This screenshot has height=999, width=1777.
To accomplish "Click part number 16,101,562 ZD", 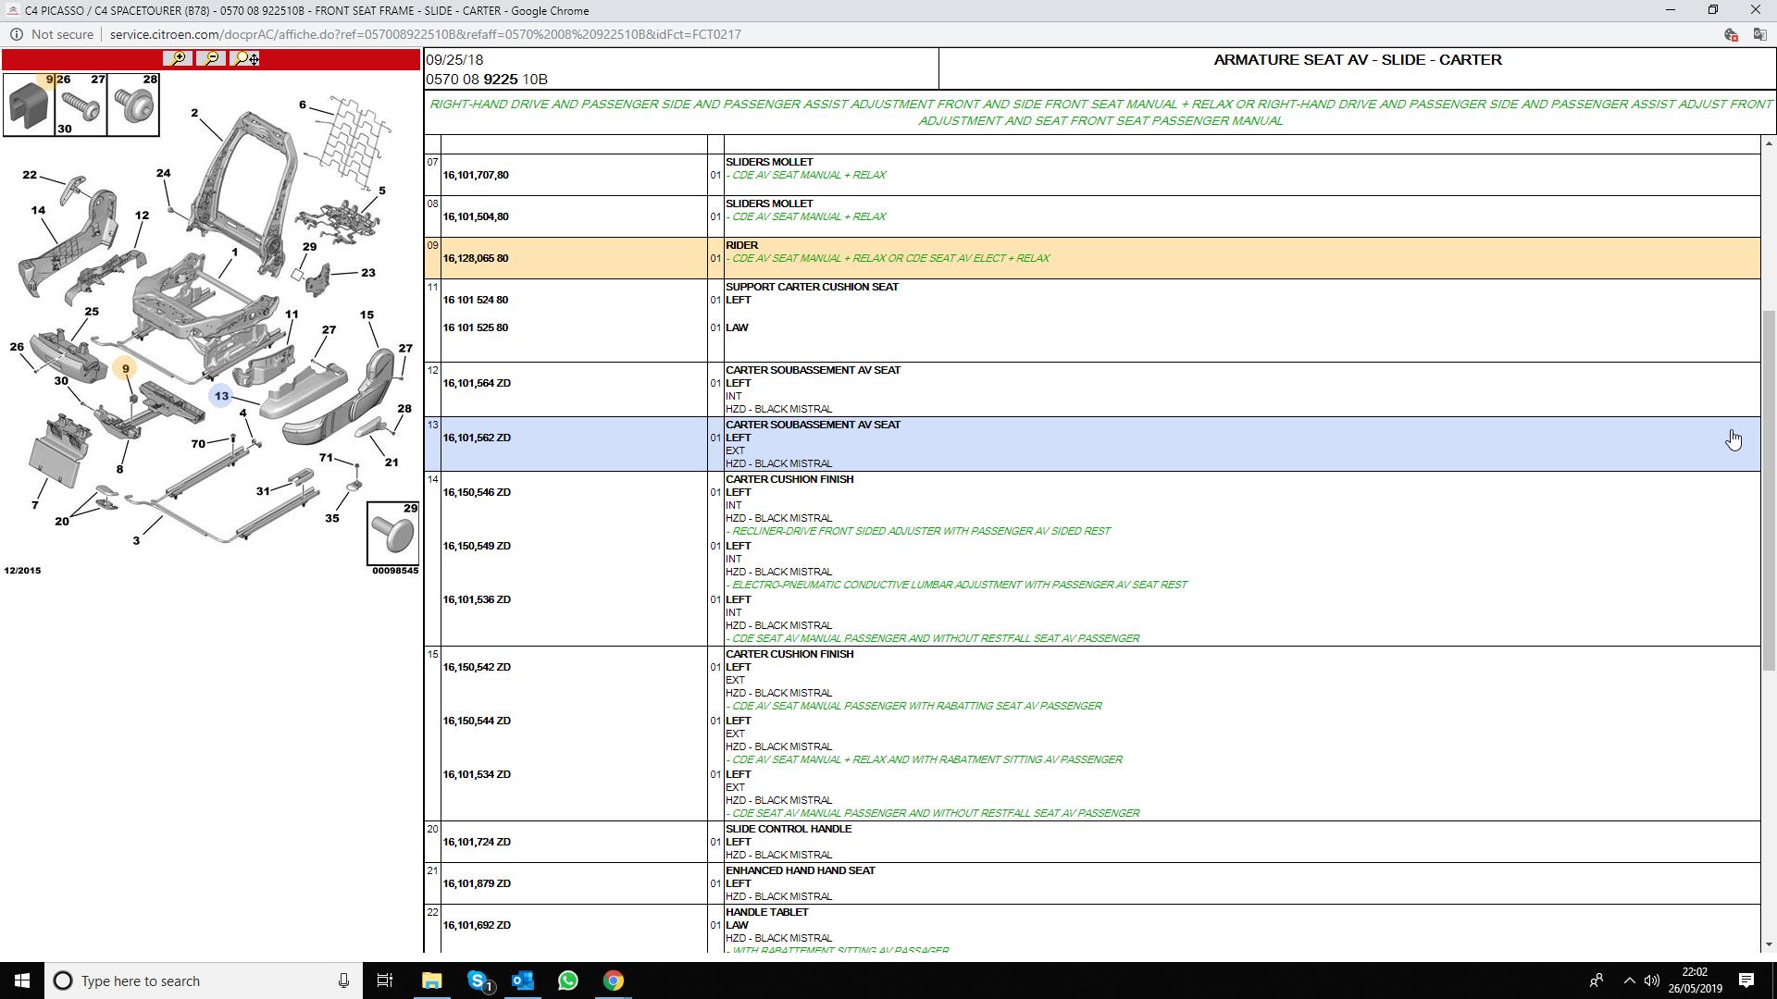I will click(477, 438).
